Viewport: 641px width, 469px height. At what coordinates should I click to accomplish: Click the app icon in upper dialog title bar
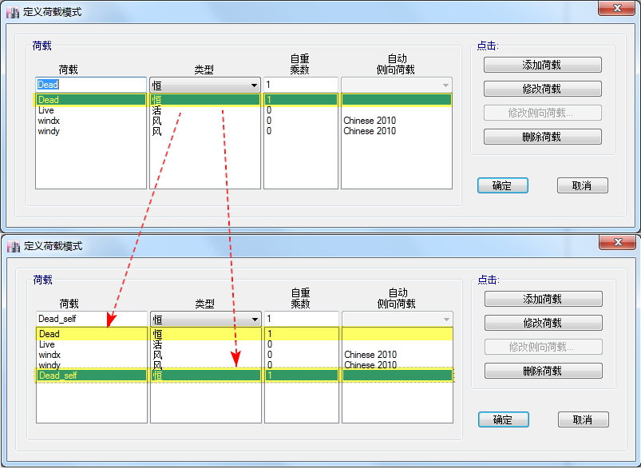coord(13,12)
